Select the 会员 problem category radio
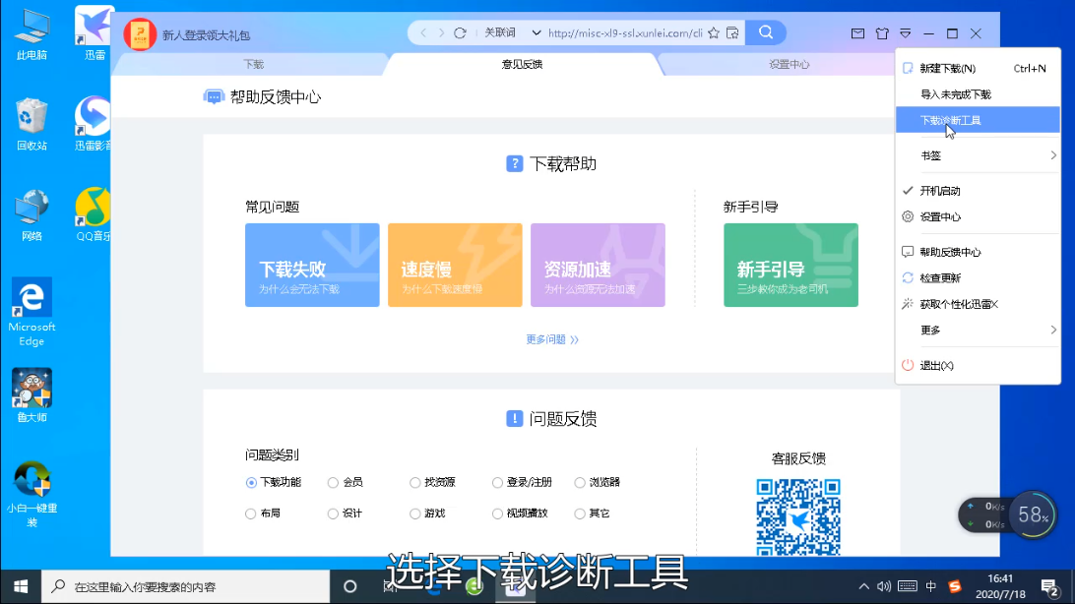This screenshot has width=1075, height=604. point(333,483)
